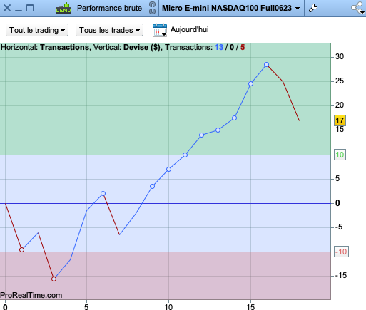Viewport: 366px width, 310px height.
Task: Click the peak data point near 28
Action: pos(267,64)
